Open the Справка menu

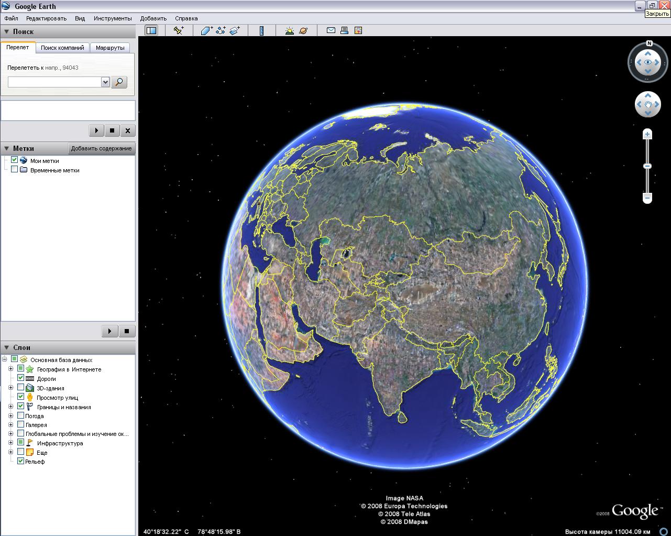186,18
